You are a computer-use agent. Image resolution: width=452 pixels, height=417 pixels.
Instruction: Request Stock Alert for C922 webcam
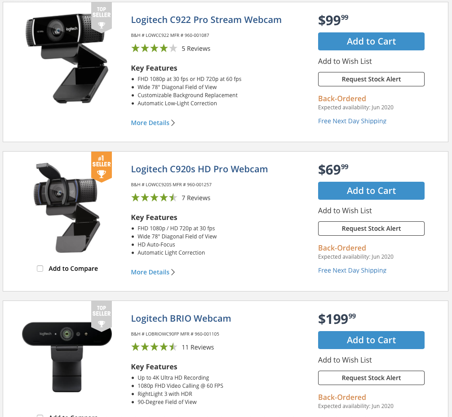(371, 79)
